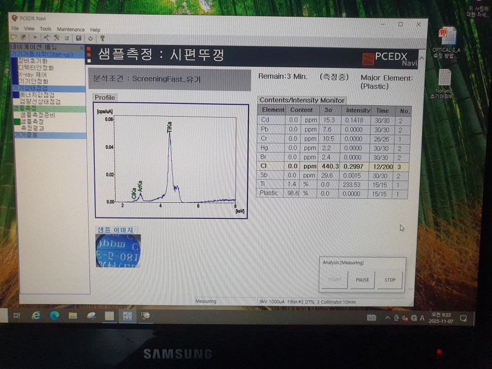492x369 pixels.
Task: Open the Help menu
Action: point(95,30)
